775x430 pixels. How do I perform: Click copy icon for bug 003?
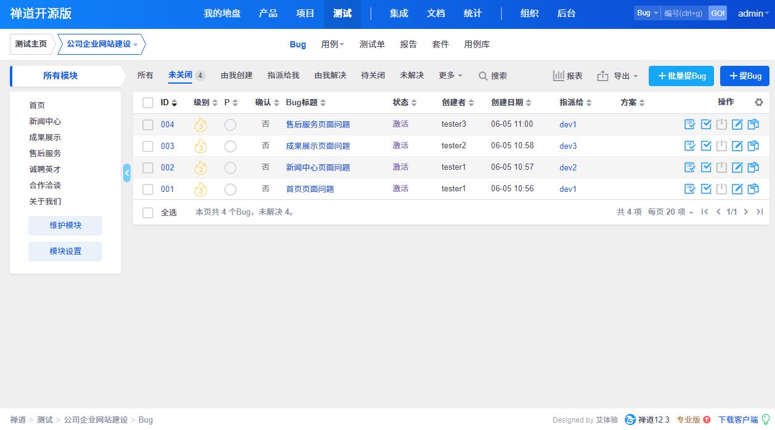(753, 146)
